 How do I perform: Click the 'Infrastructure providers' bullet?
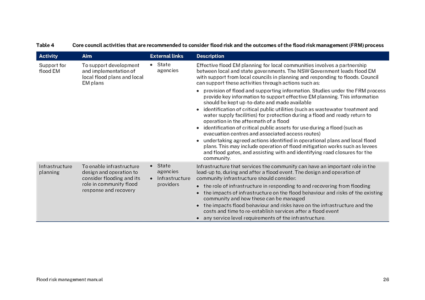pyautogui.click(x=174, y=182)
